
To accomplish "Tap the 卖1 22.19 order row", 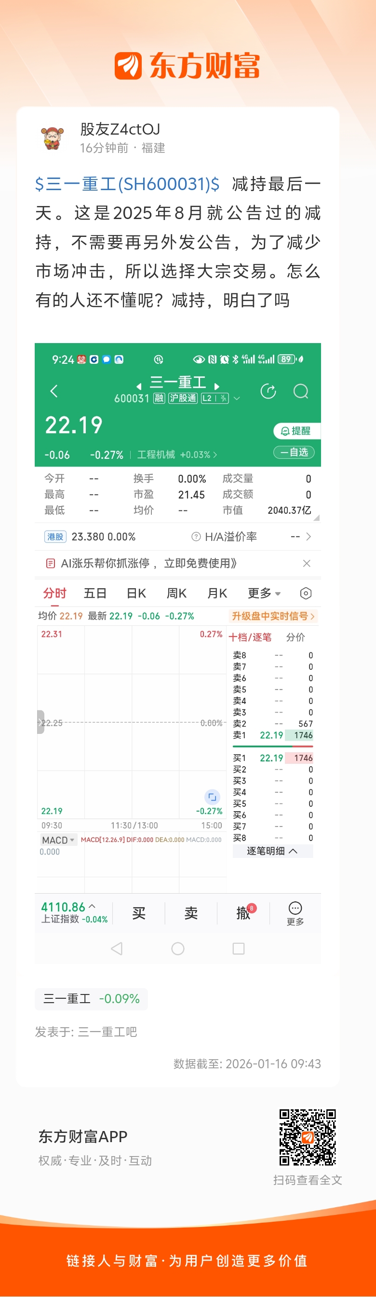I will tap(272, 735).
